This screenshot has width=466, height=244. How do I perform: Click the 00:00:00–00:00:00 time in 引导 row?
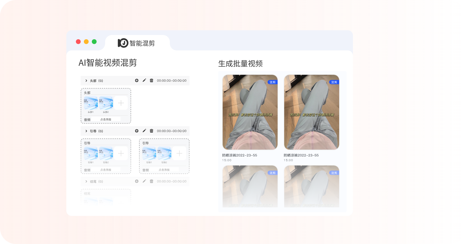(172, 131)
